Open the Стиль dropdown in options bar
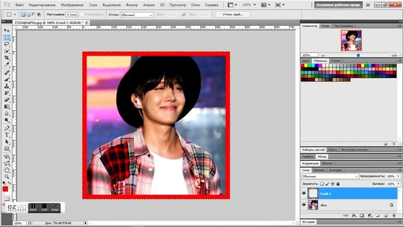Viewport: 404px width, 227px height. pos(137,15)
